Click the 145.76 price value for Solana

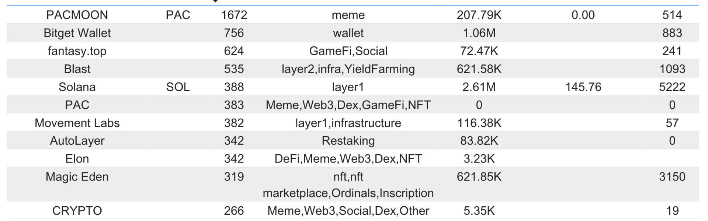click(x=583, y=87)
